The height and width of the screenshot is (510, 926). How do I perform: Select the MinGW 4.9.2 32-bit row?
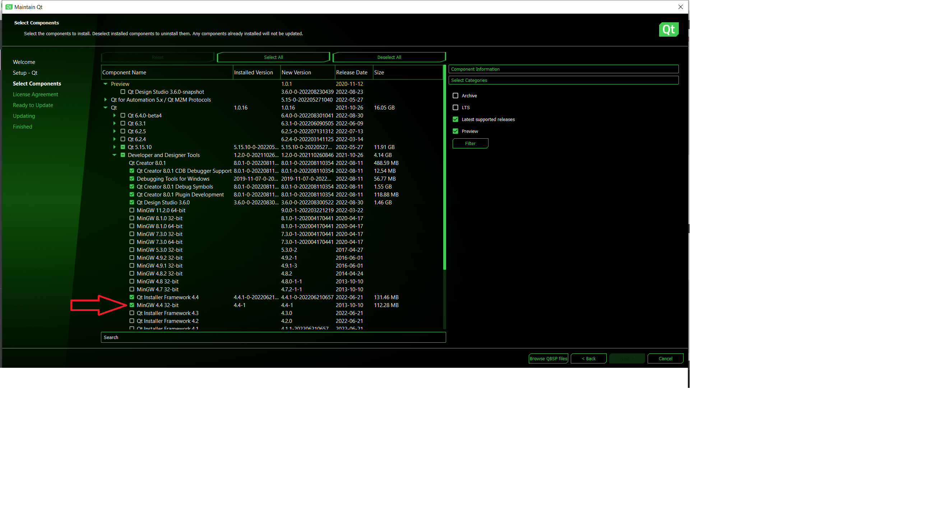pyautogui.click(x=272, y=258)
